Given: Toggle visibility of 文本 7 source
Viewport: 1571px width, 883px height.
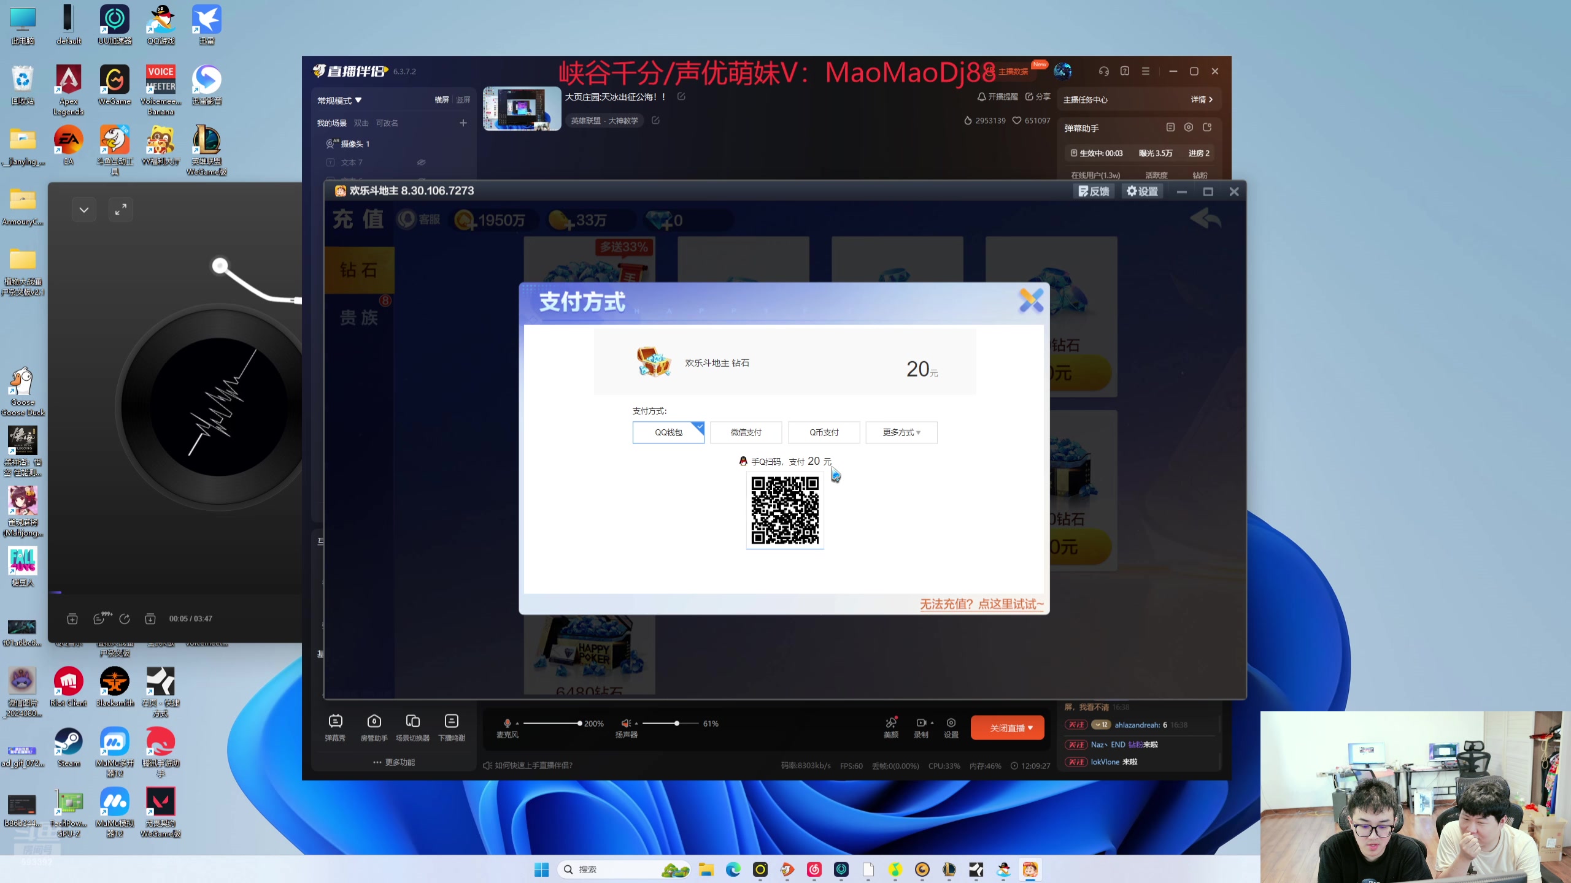Looking at the screenshot, I should [421, 162].
